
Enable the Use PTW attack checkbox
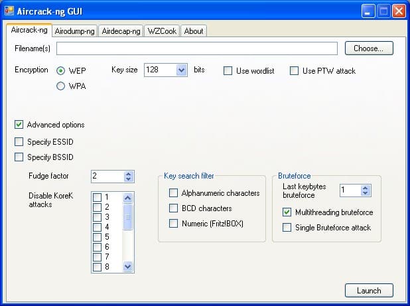(294, 70)
